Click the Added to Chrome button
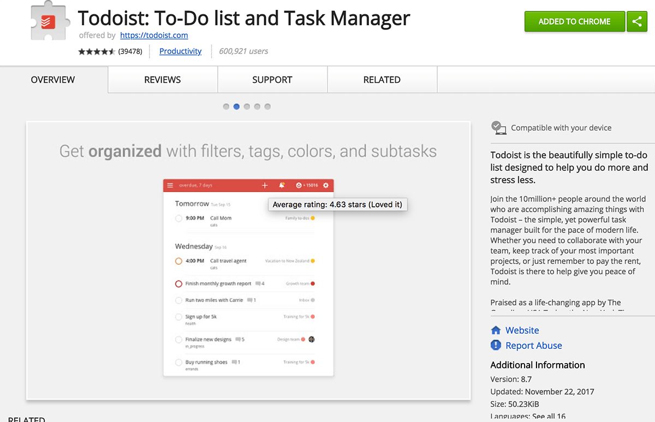 click(x=574, y=22)
